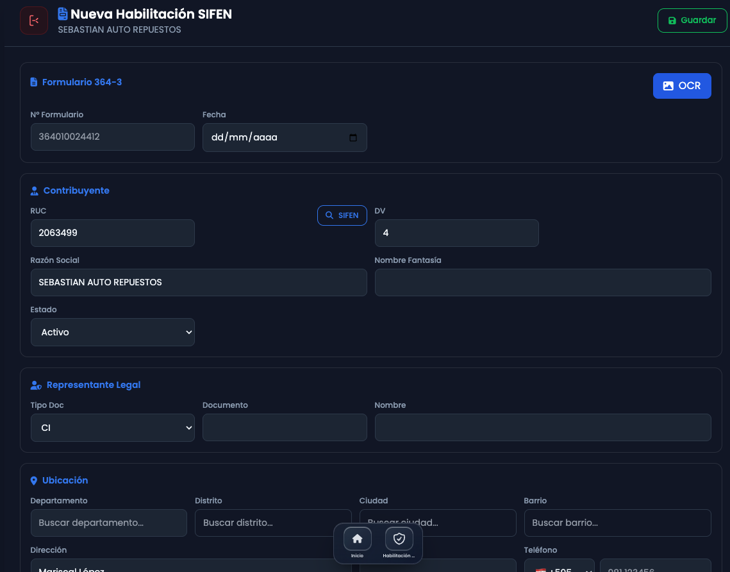Focus the RUC input field

coord(113,233)
